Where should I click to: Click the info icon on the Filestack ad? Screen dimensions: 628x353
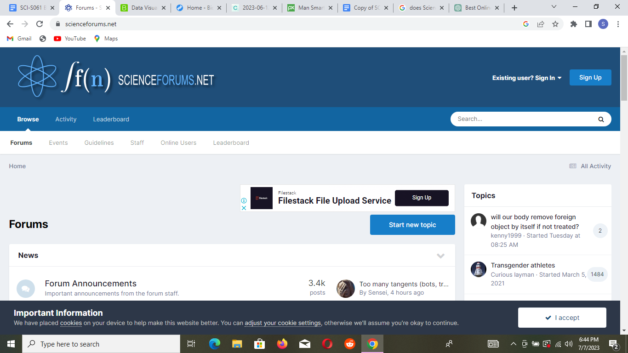click(244, 201)
